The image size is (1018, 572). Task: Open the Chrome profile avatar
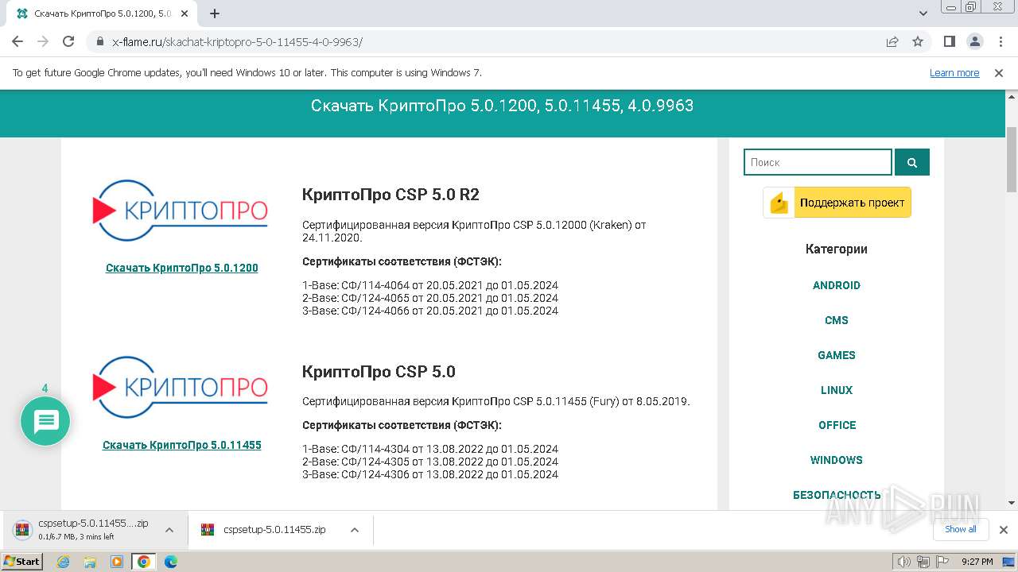click(x=975, y=41)
